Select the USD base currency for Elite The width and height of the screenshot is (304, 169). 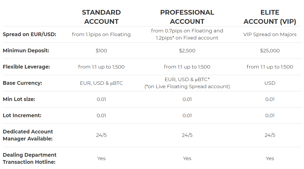(x=270, y=83)
